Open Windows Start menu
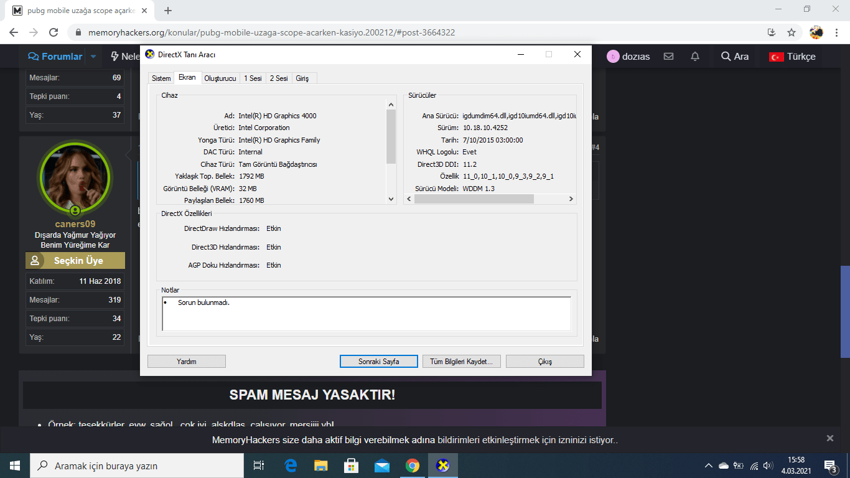This screenshot has width=850, height=478. (15, 466)
